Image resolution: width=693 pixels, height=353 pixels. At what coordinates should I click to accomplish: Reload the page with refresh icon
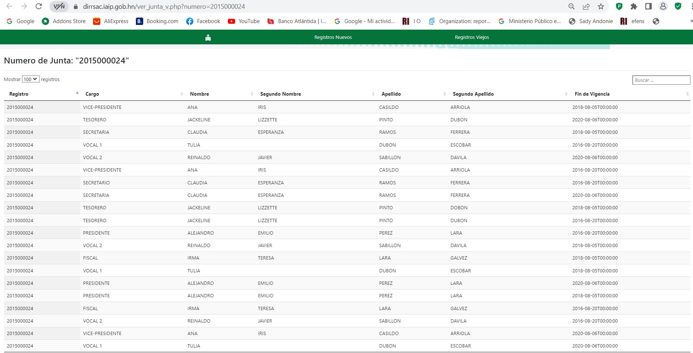click(38, 6)
